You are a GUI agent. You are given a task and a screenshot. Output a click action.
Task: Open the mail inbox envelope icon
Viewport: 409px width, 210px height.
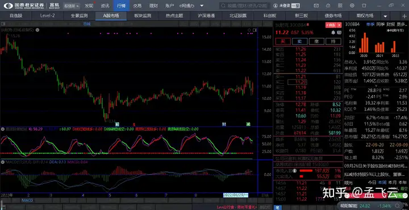(x=316, y=5)
